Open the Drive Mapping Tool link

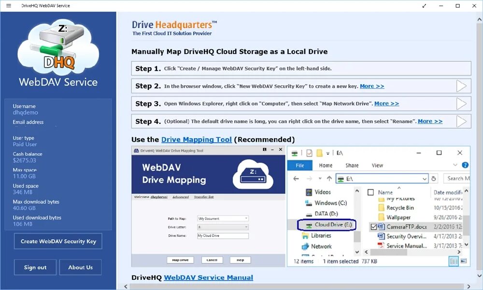pos(197,140)
